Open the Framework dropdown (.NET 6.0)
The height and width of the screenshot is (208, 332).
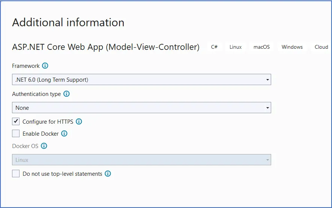coord(142,79)
